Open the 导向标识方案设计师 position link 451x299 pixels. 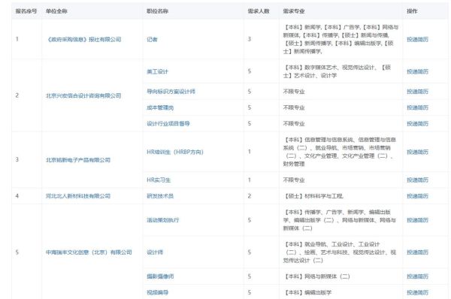tap(171, 92)
